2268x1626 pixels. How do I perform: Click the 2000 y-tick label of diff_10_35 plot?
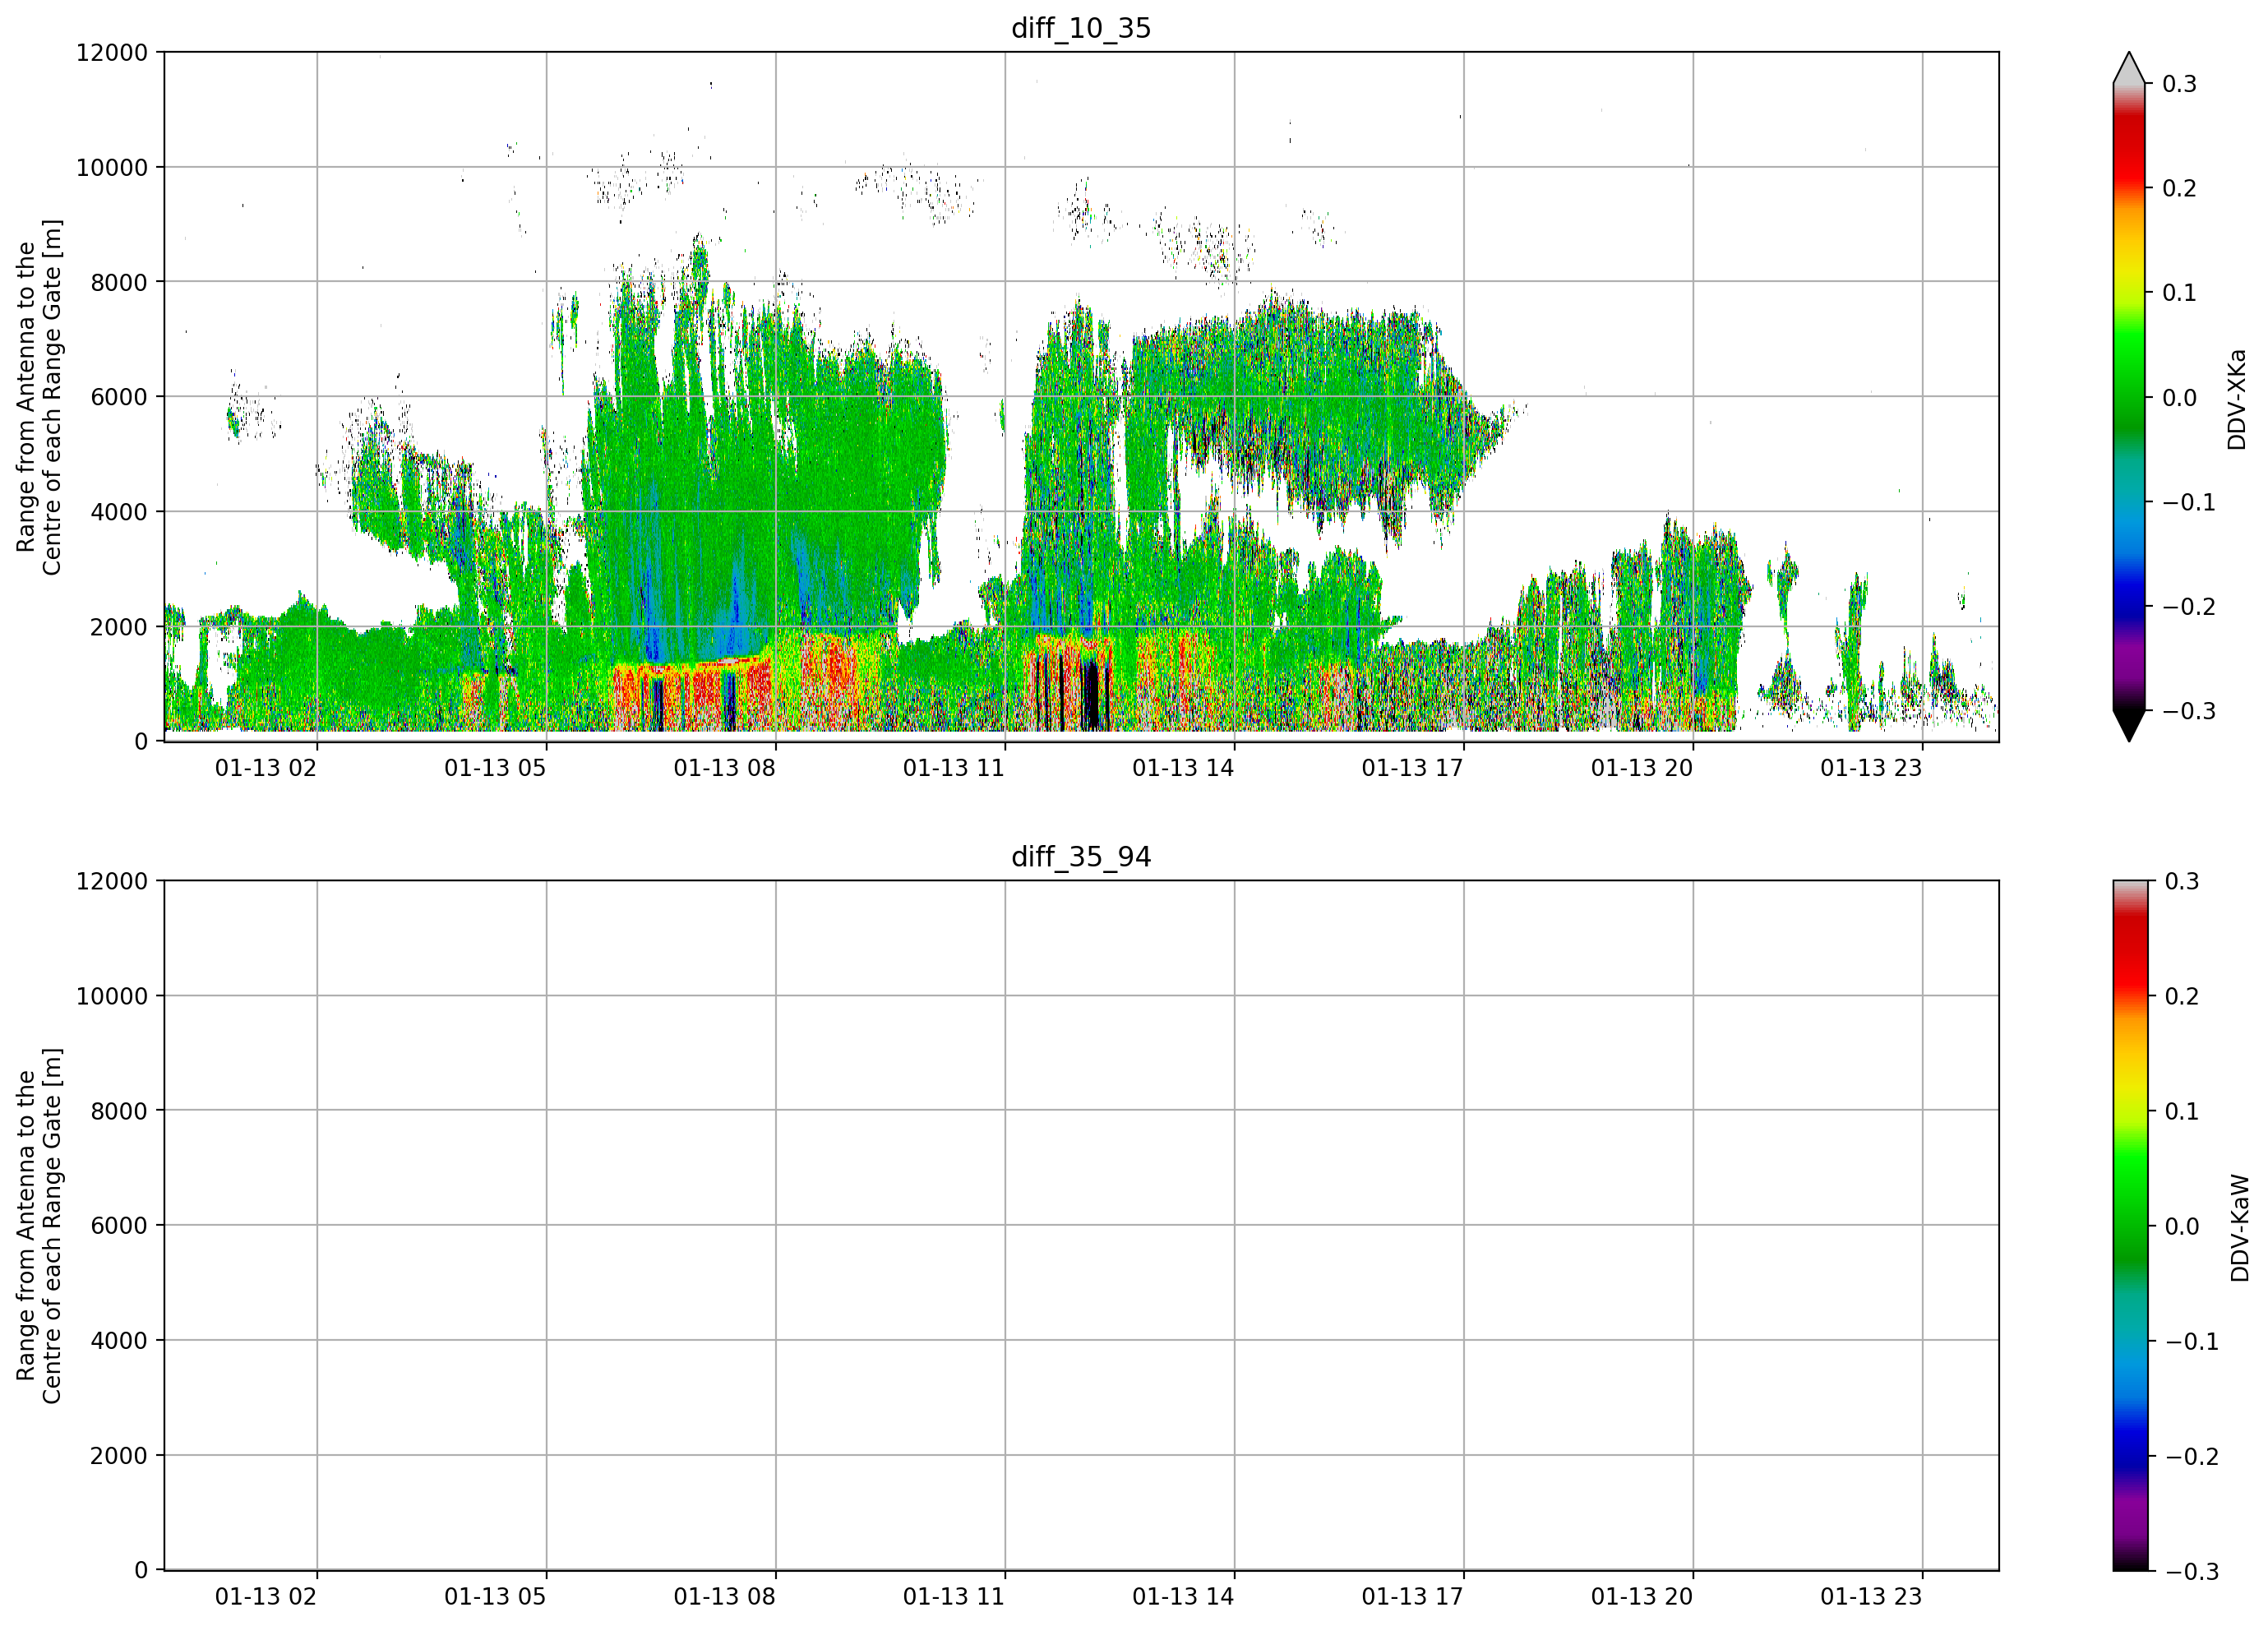tap(119, 627)
